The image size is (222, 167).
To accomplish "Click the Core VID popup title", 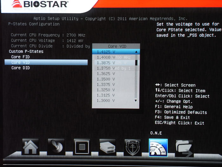I will click(117, 46).
